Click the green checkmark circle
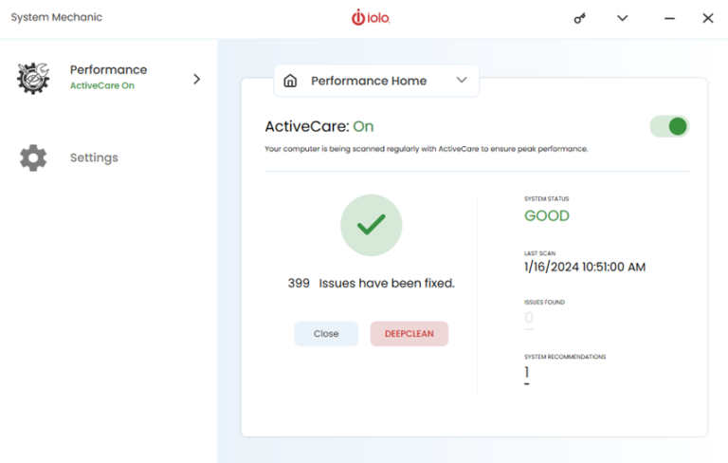Screen dimensions: 728x463 pyautogui.click(x=371, y=225)
